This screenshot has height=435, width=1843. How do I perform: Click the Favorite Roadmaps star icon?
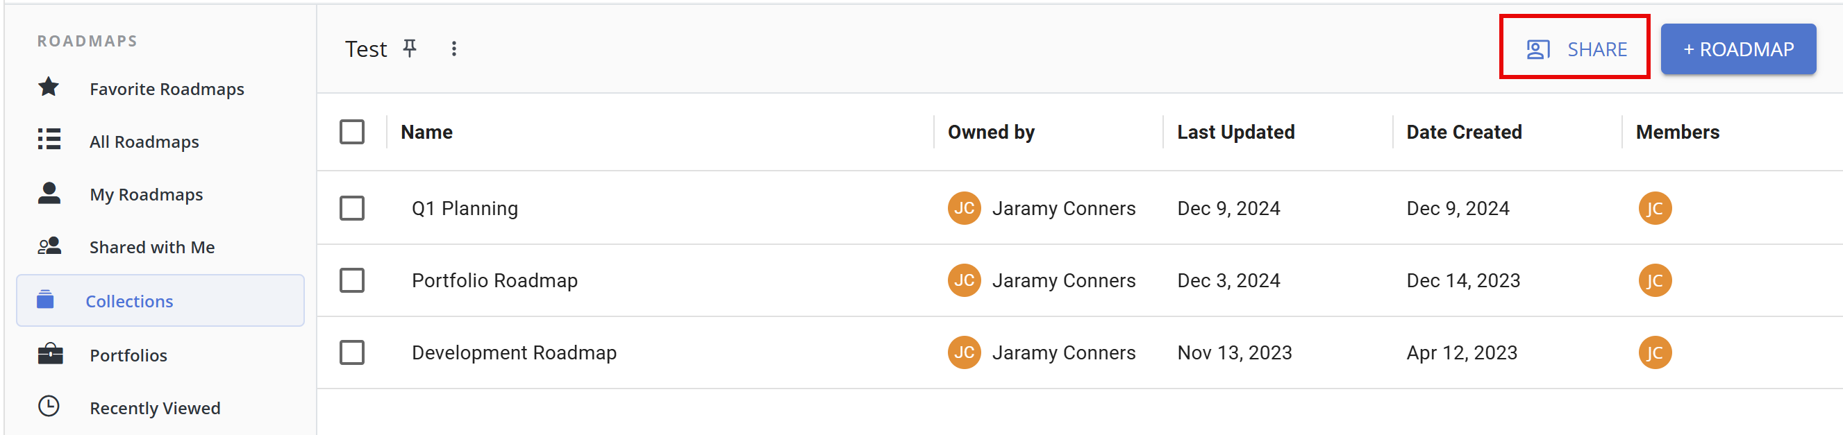(x=49, y=88)
